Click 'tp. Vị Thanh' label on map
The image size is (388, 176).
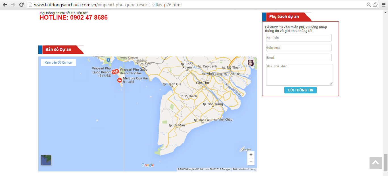[x=189, y=96]
